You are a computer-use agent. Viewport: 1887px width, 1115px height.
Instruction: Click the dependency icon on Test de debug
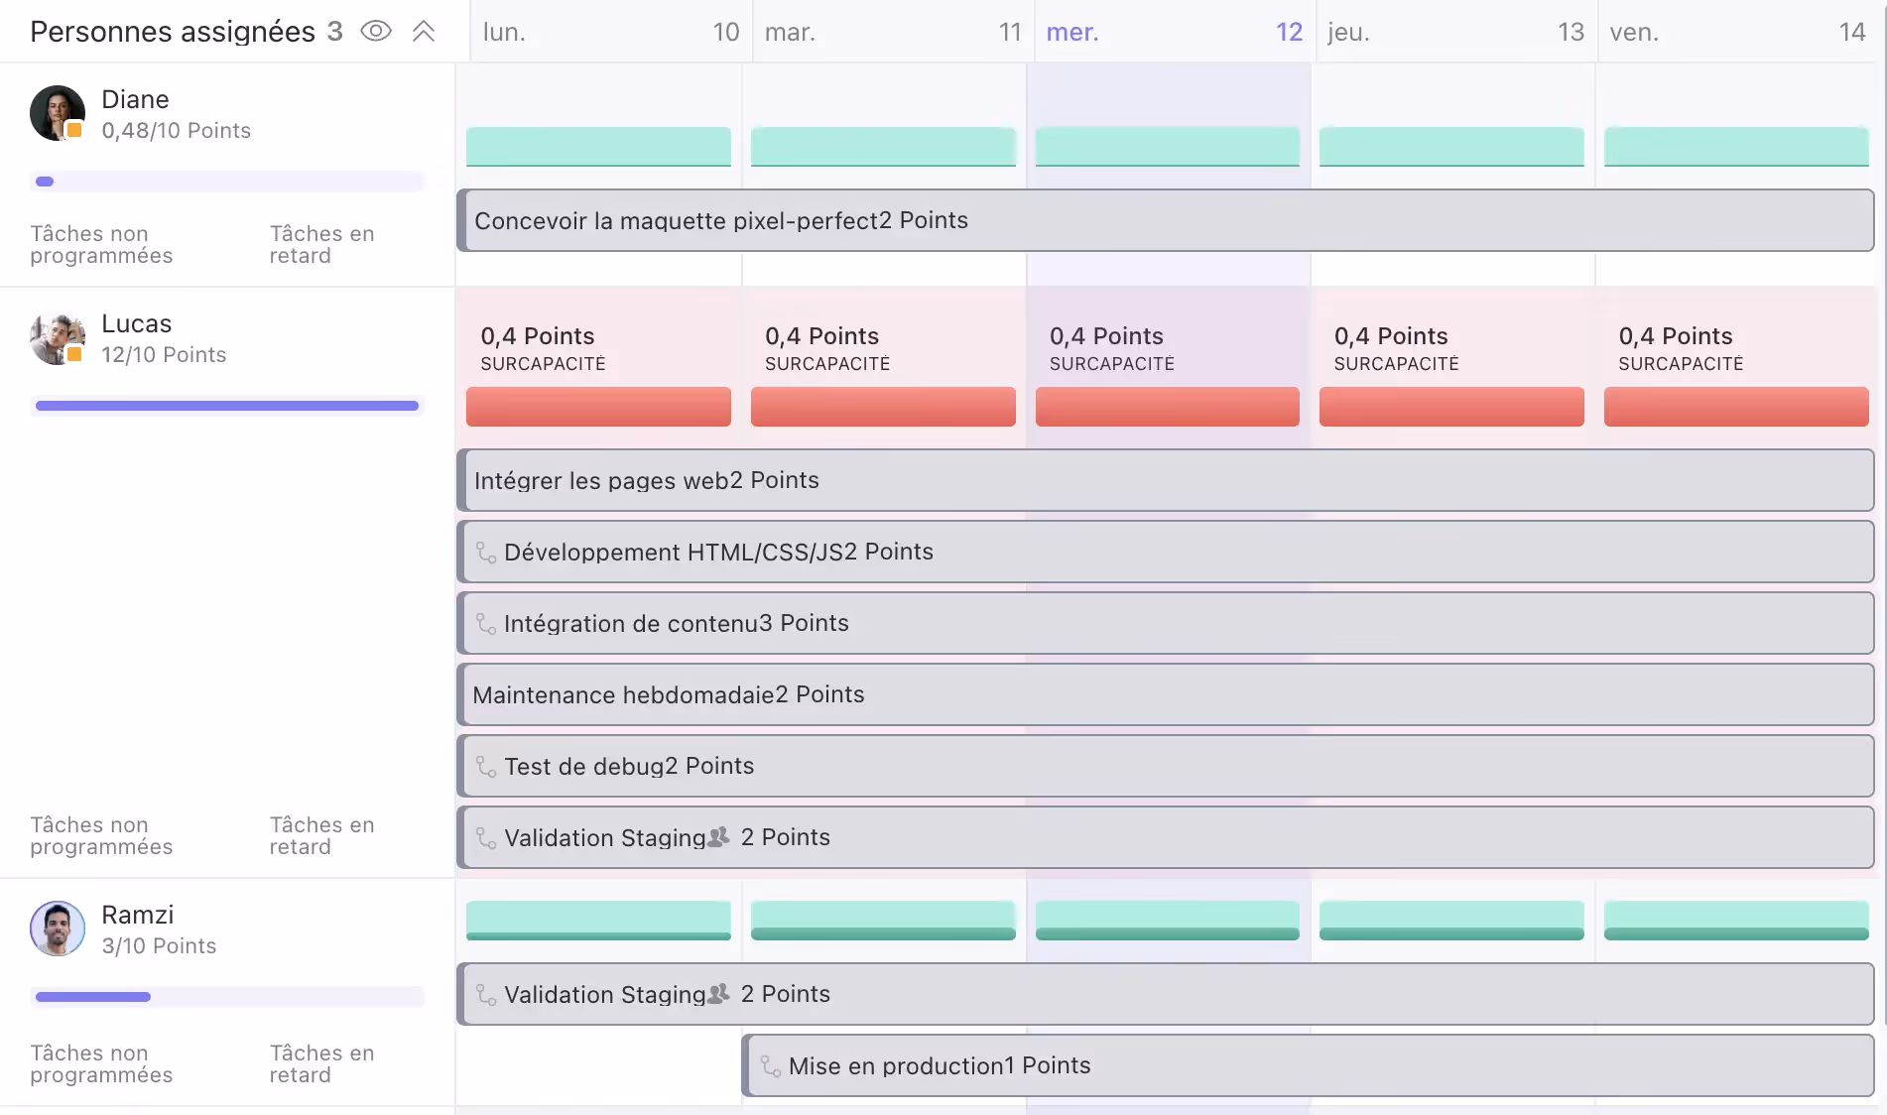[485, 766]
